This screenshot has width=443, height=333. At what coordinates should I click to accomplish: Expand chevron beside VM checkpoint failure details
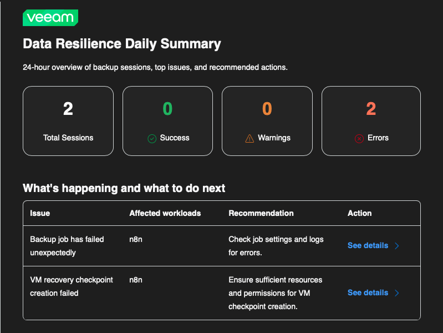point(396,293)
